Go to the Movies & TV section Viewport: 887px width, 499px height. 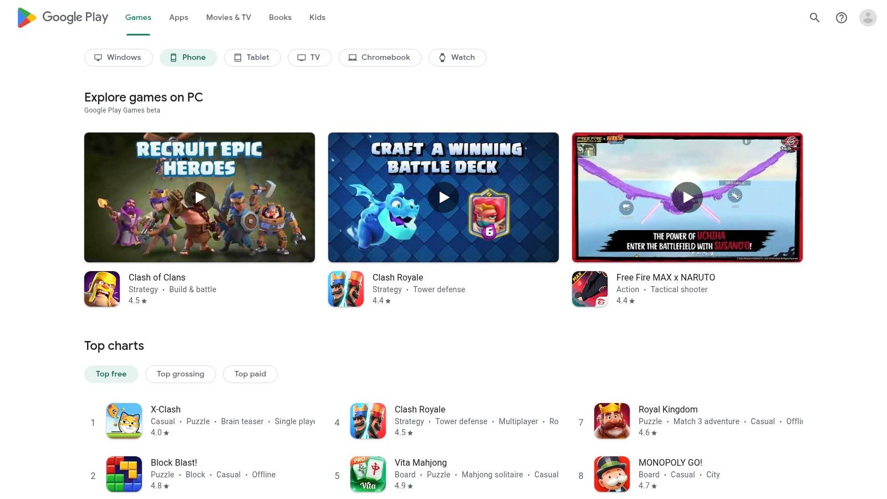coord(228,17)
